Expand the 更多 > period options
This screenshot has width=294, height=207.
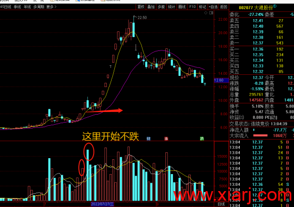pyautogui.click(x=52, y=7)
